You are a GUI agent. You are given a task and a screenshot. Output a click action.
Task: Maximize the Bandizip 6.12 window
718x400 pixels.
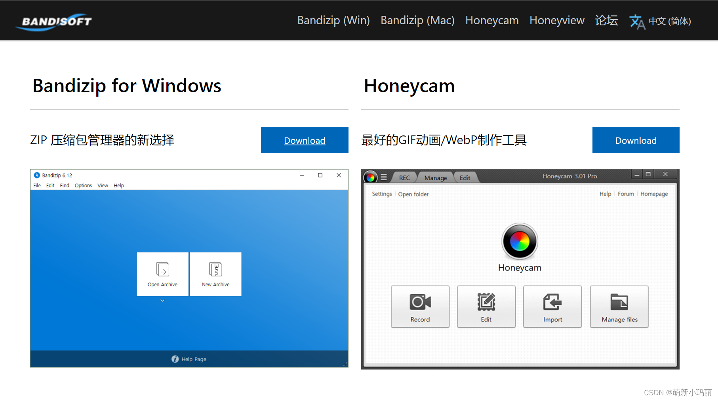point(320,175)
